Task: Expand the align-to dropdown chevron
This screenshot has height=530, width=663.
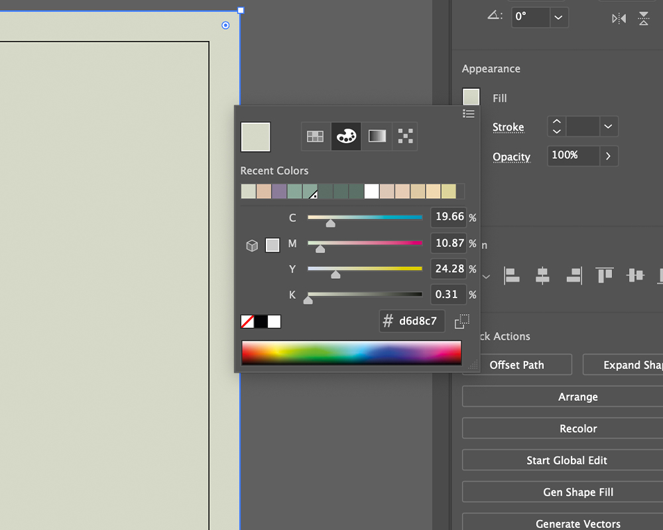Action: pos(486,277)
